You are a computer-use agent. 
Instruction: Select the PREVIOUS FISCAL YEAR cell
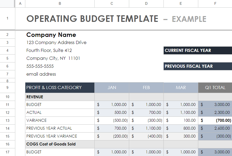198,66
